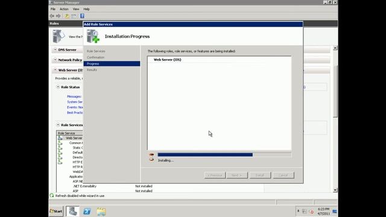Collapse the Web Server (IIS) section

click(55, 70)
